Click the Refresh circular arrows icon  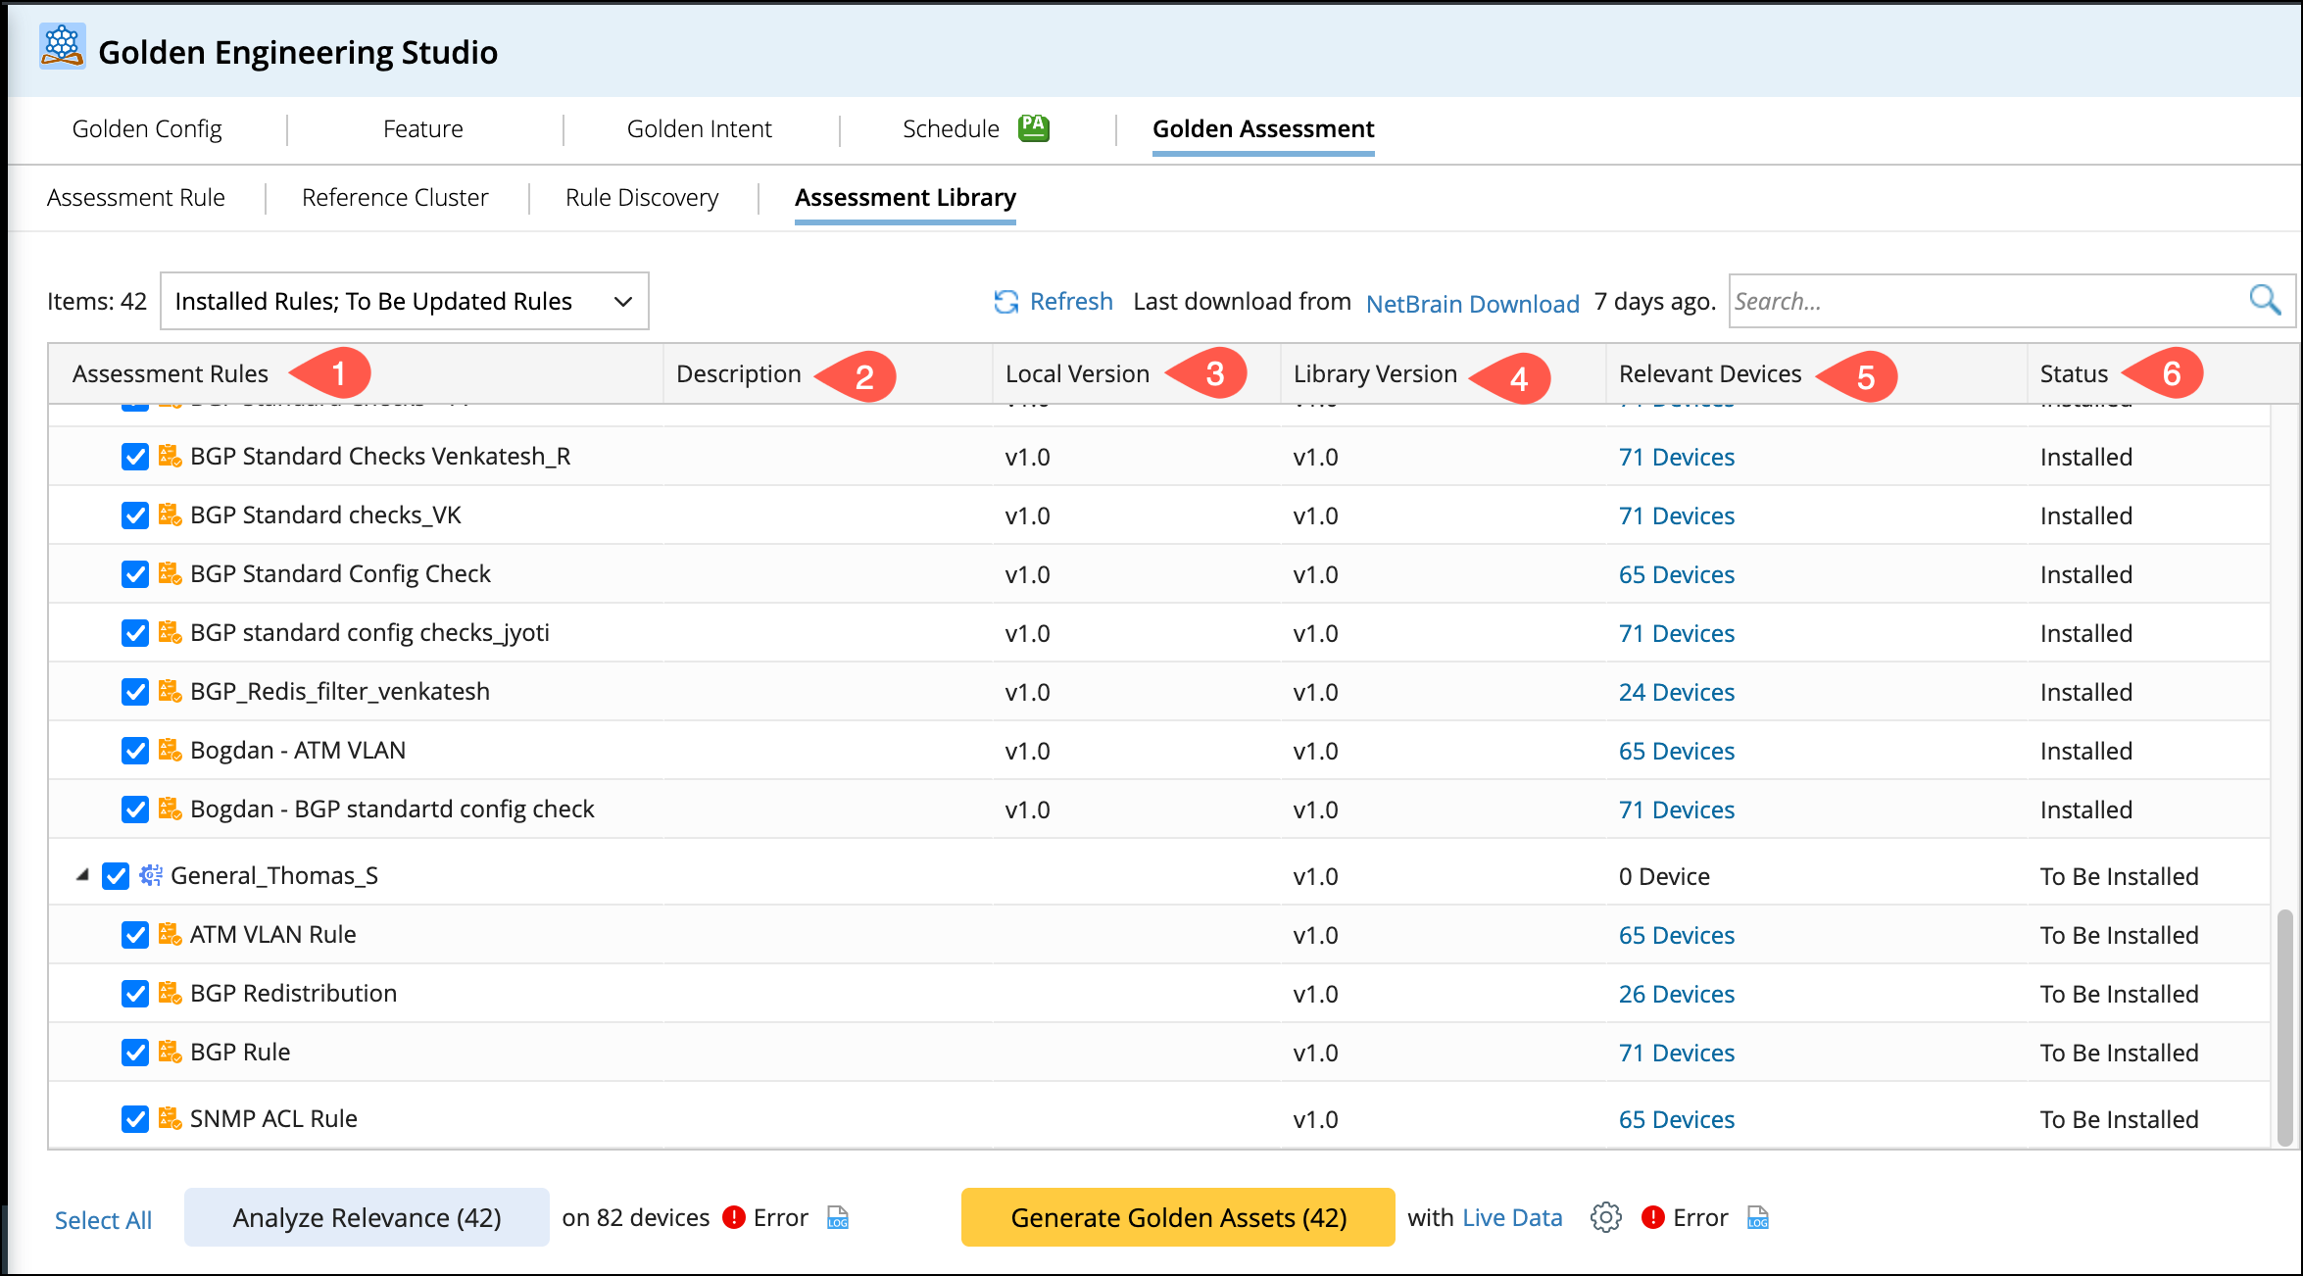click(1005, 302)
